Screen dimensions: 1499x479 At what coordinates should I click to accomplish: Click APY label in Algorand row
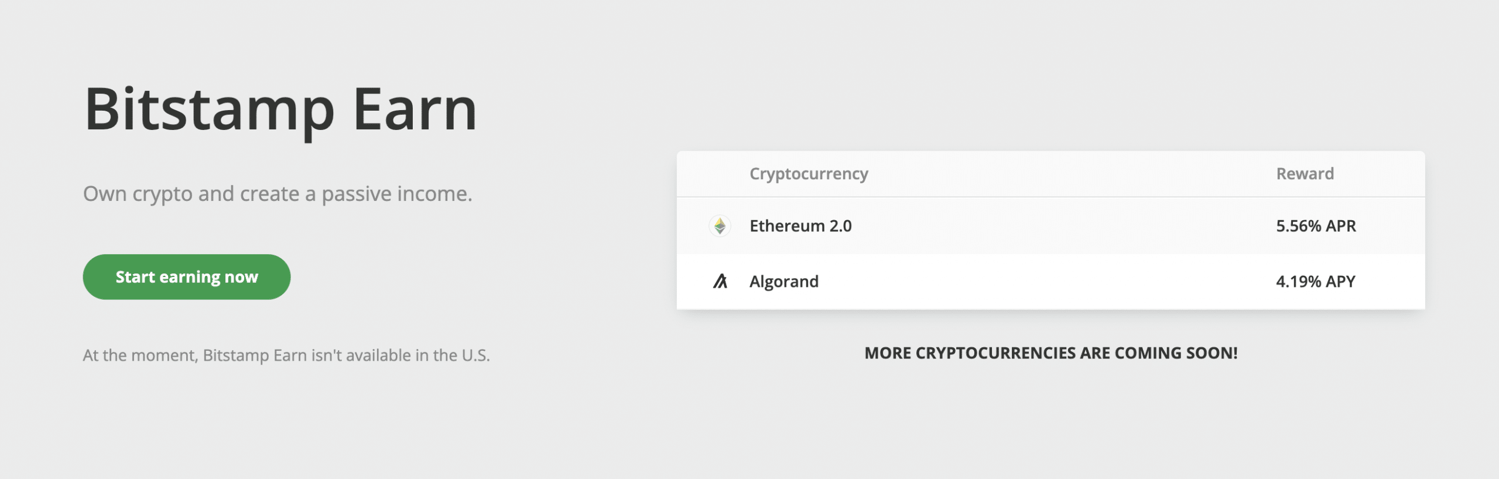coord(1340,282)
